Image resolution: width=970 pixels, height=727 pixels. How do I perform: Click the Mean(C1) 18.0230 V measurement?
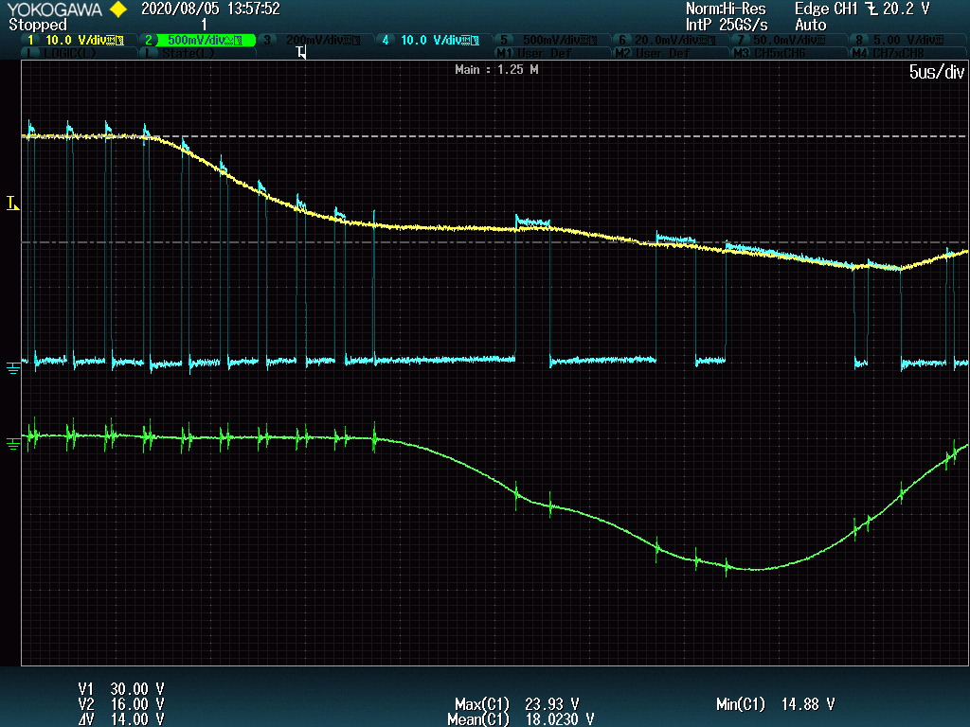521,719
